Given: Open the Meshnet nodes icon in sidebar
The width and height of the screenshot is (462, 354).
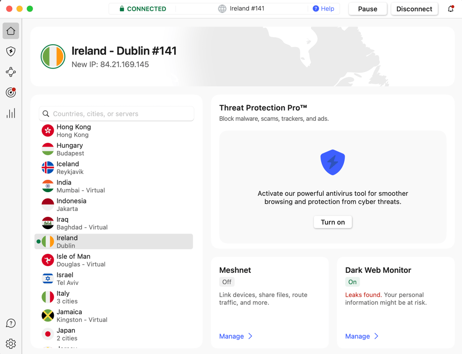Looking at the screenshot, I should pyautogui.click(x=11, y=72).
